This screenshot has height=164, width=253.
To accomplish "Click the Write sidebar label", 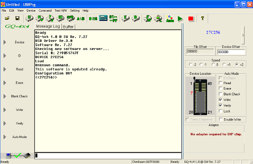I will coord(19,110).
